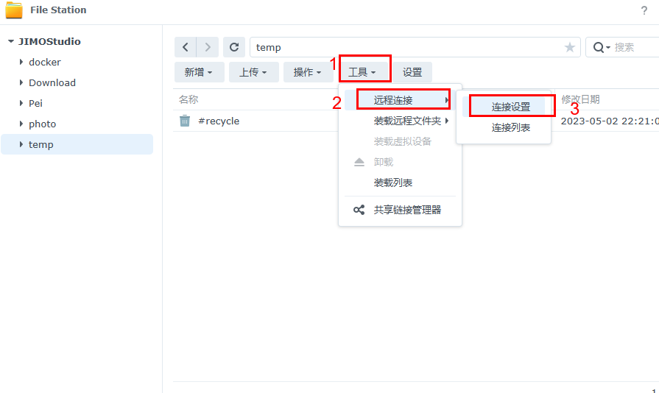Refresh the current folder listing

point(234,47)
